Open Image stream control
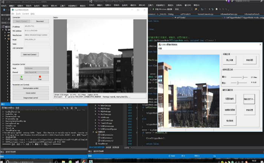 pos(31,98)
